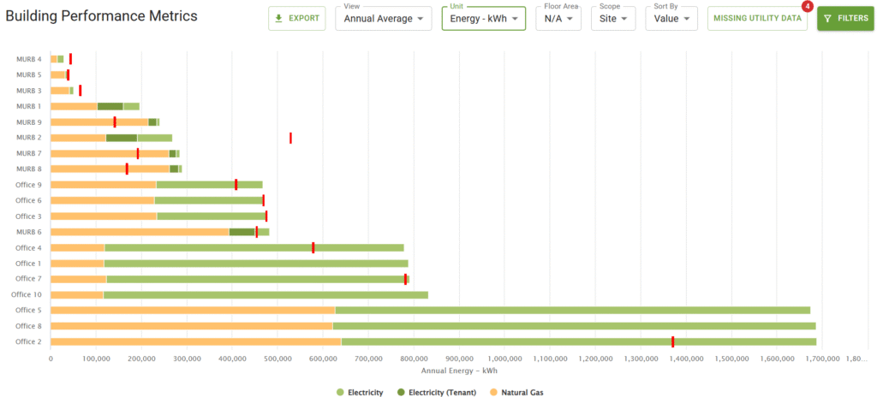
Task: Open the Sort By Value dropdown
Action: tap(671, 18)
